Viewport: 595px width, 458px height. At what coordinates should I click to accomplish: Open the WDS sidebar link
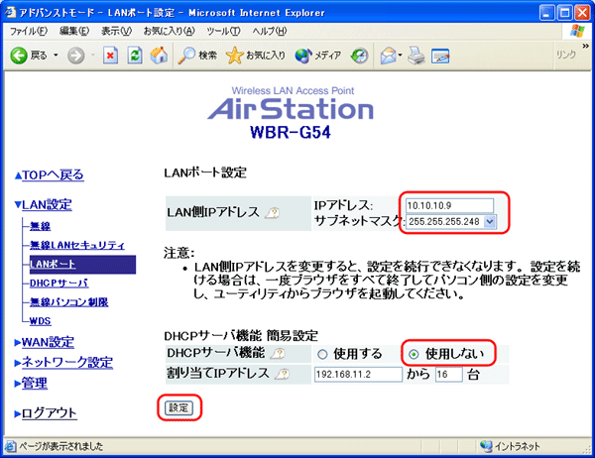click(41, 321)
